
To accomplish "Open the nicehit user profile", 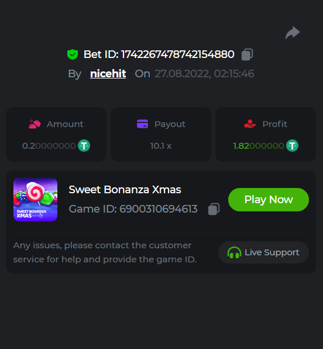I will tap(108, 74).
